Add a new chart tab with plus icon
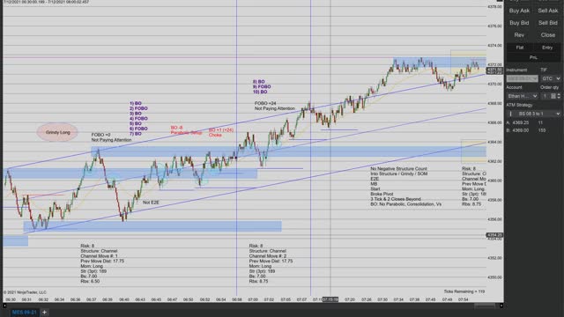The height and width of the screenshot is (317, 564). coord(45,313)
